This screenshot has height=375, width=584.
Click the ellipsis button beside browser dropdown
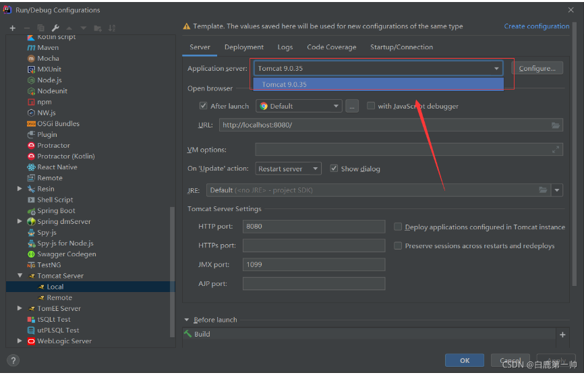pyautogui.click(x=352, y=106)
